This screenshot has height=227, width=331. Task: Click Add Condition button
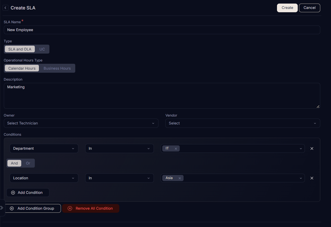(28, 193)
